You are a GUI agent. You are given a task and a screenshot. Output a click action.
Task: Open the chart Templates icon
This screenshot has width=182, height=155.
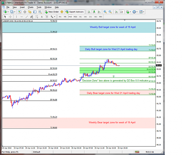(141, 12)
